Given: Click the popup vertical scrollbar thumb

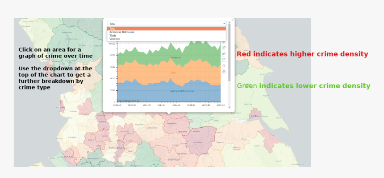Looking at the screenshot, I should [x=229, y=52].
